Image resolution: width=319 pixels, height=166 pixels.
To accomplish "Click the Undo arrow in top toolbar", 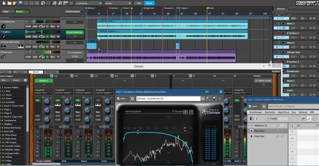I will click(43, 3).
